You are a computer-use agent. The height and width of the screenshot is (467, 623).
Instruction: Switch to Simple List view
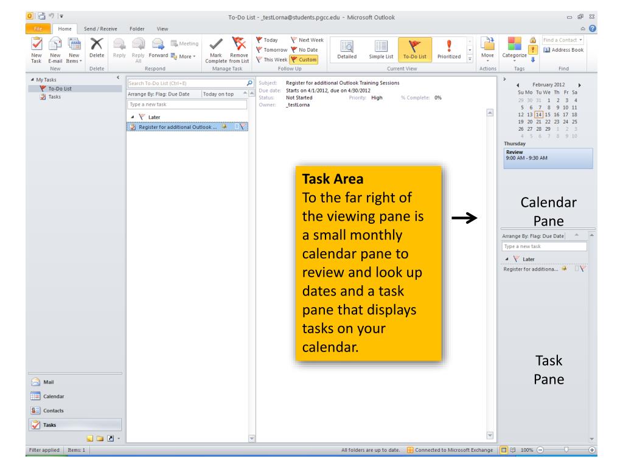(381, 49)
